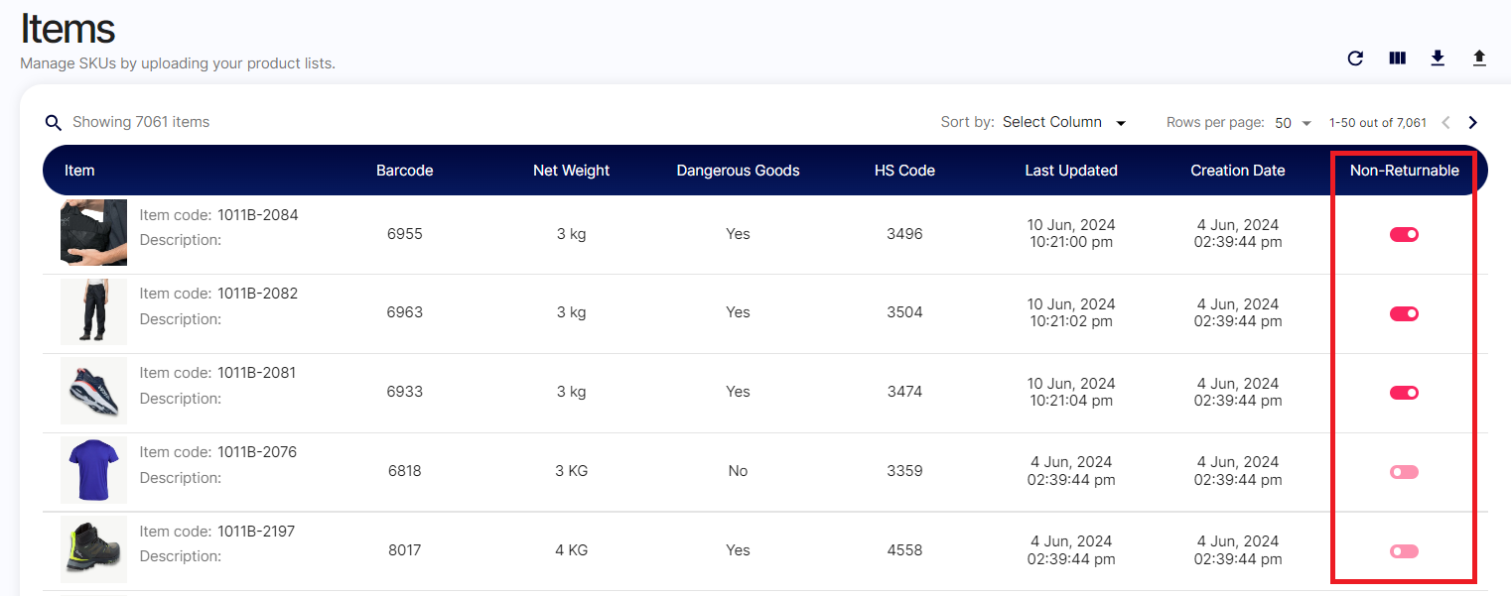Click the search magnifier icon

click(x=54, y=123)
